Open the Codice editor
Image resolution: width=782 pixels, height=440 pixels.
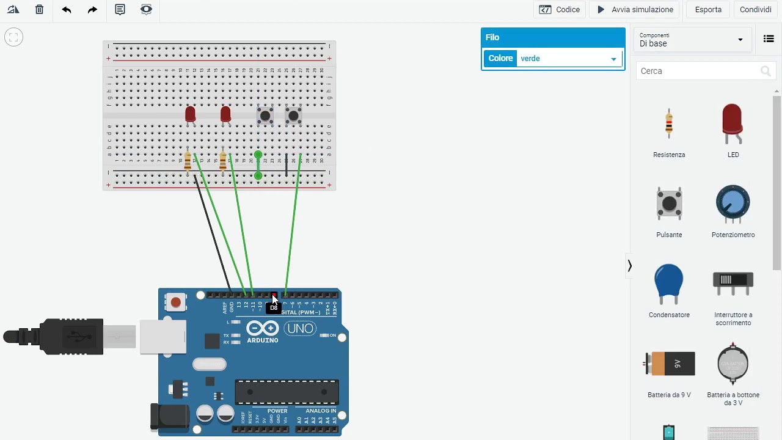560,10
